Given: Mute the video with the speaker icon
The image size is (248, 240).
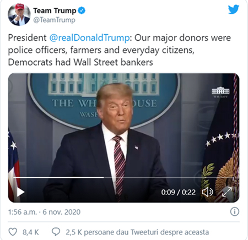Looking at the screenshot, I should (x=207, y=192).
